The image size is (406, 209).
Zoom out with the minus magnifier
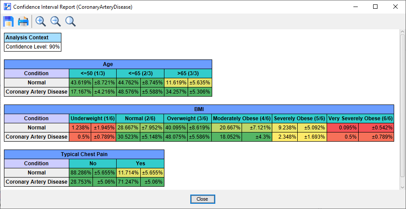[56, 21]
